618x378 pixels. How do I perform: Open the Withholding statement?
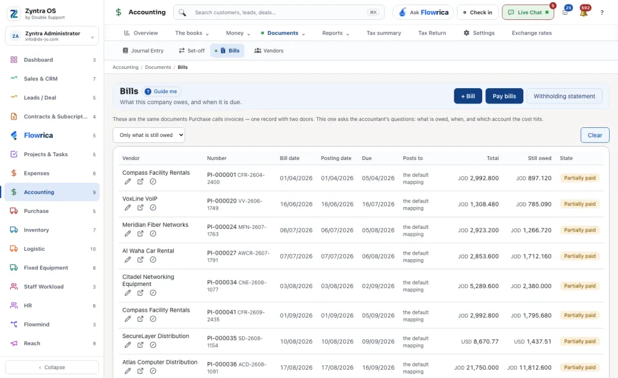tap(565, 96)
